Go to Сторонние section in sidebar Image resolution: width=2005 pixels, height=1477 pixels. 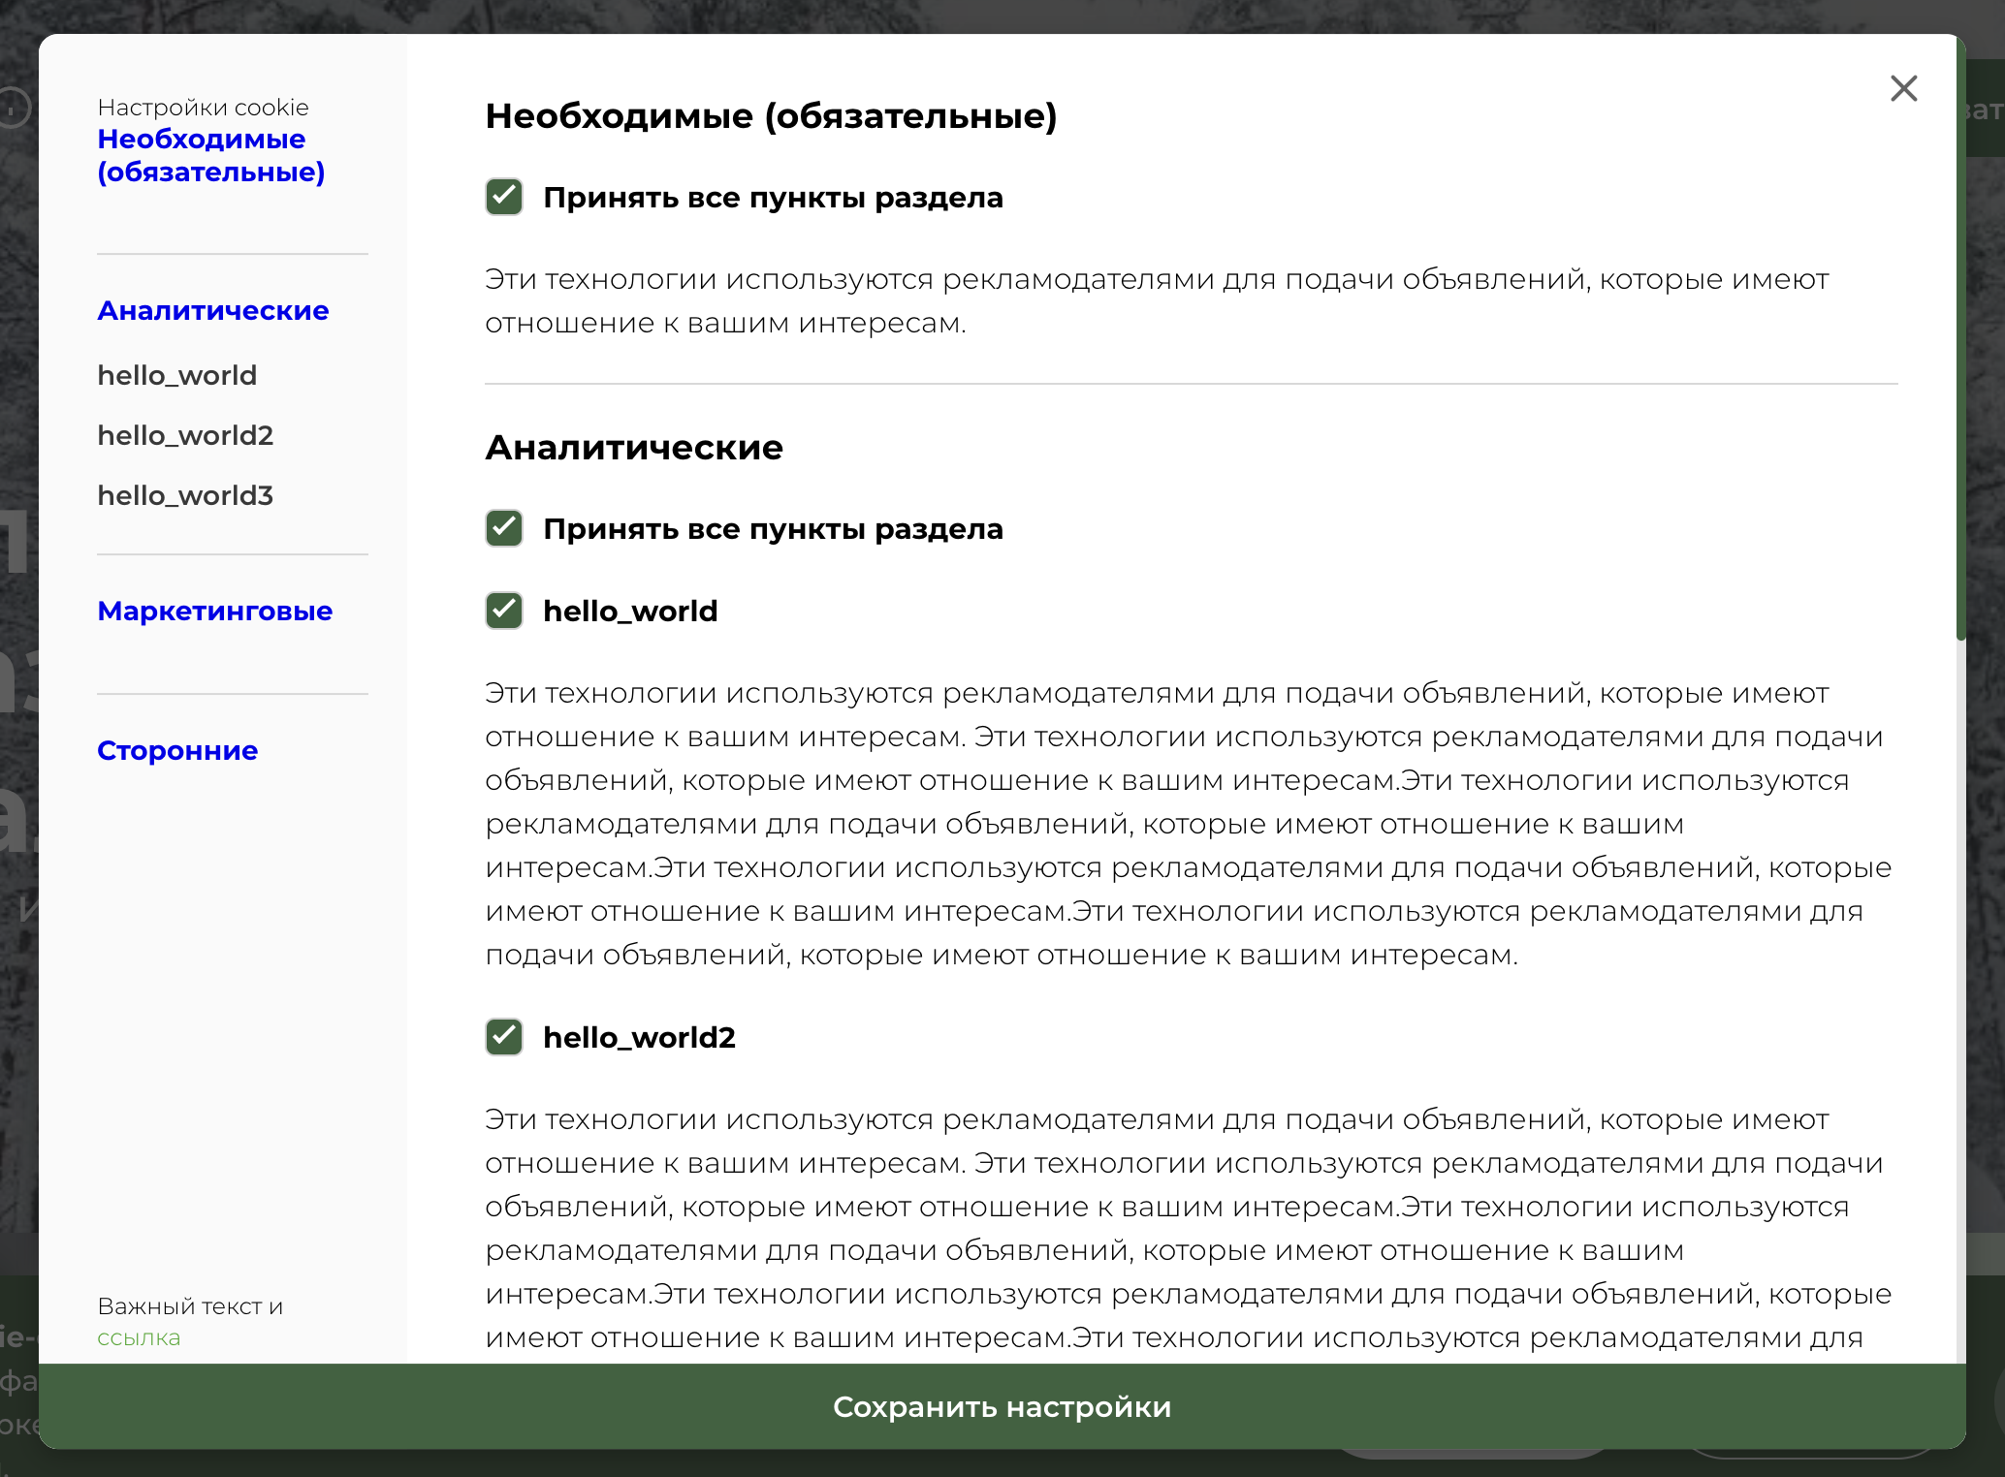click(x=177, y=751)
